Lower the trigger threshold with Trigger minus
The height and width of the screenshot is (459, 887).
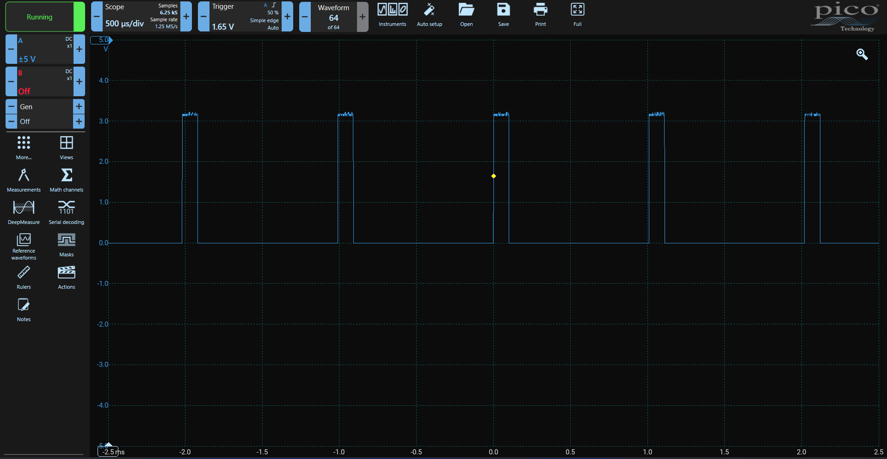(203, 17)
